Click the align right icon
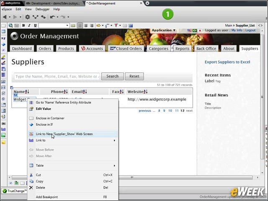The height and width of the screenshot is (201, 268). click(92, 26)
